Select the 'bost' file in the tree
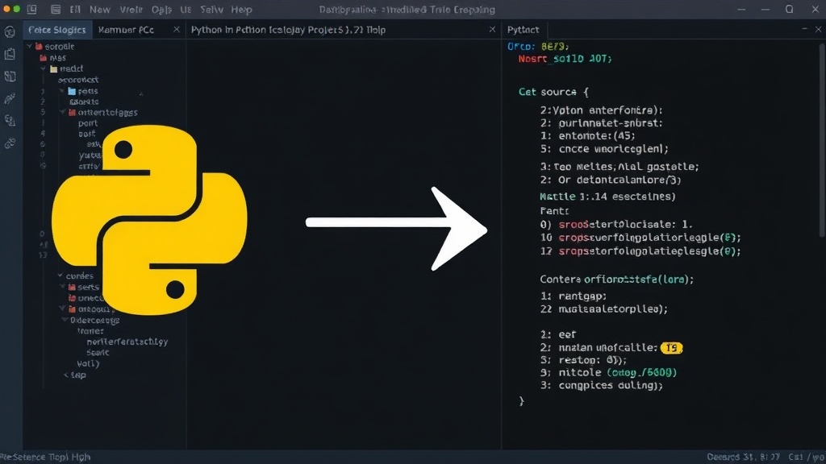The height and width of the screenshot is (464, 826). (x=87, y=135)
